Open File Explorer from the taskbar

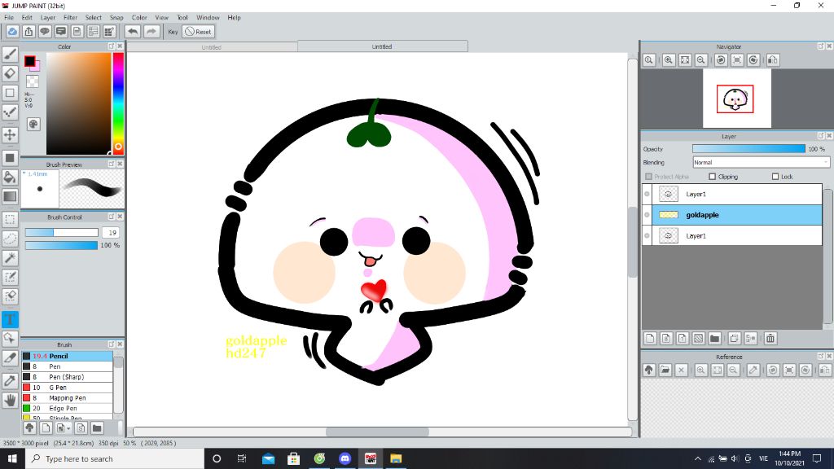click(396, 458)
